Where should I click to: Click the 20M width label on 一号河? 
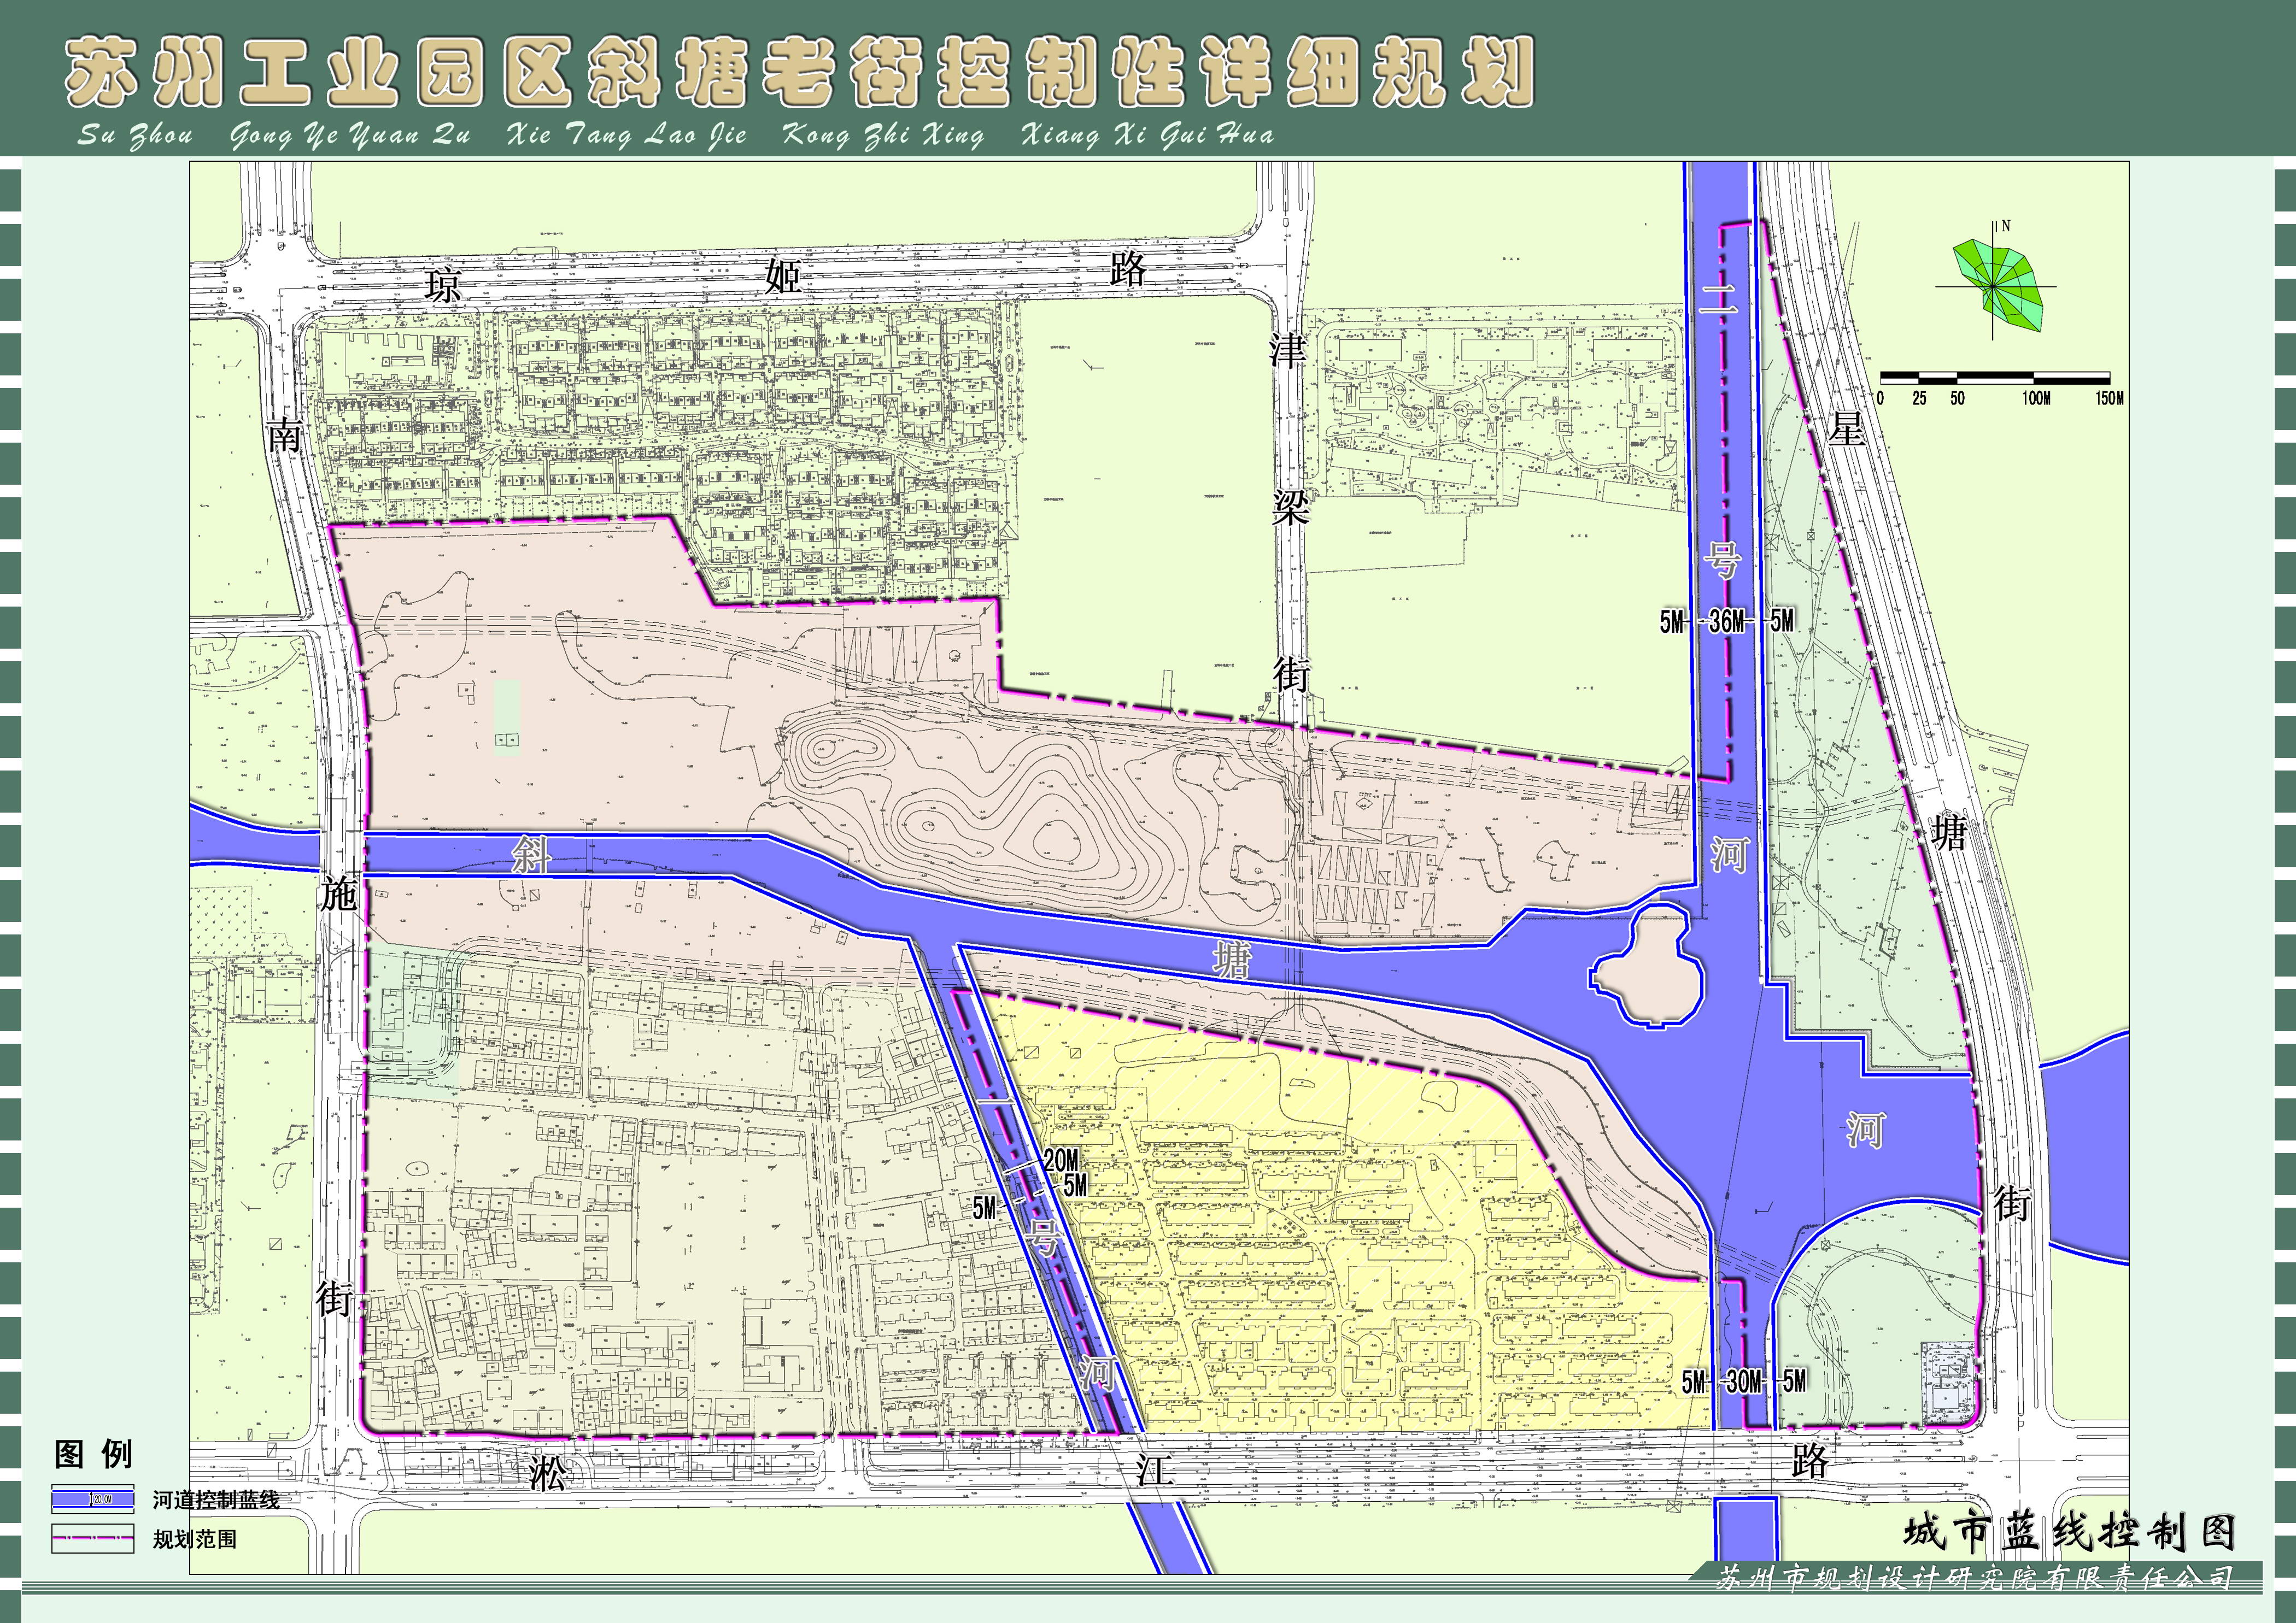(x=1060, y=1160)
